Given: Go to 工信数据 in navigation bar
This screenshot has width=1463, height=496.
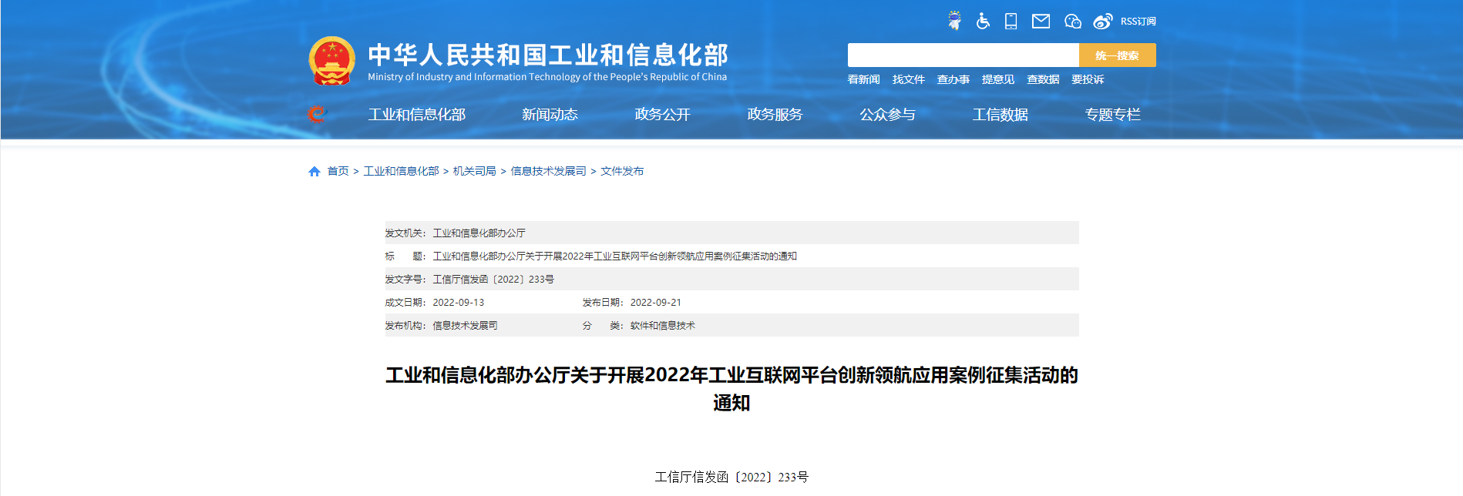Looking at the screenshot, I should click(x=1000, y=115).
